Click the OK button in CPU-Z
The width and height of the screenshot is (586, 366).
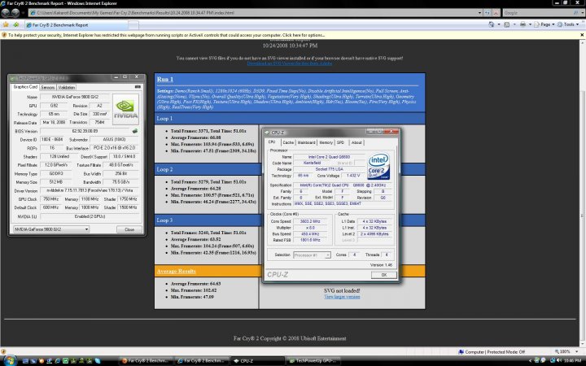(384, 275)
